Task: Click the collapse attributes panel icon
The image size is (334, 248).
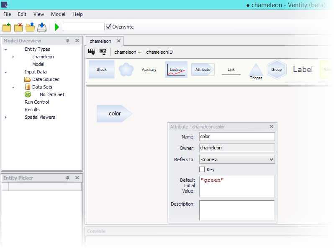Action: (103, 52)
